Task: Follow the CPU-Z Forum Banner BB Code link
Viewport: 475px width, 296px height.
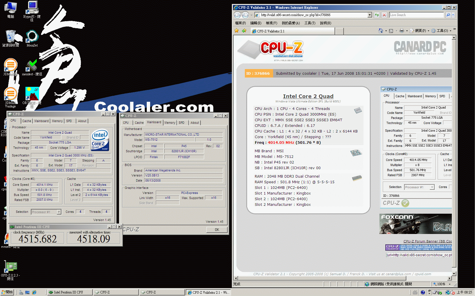Action: [427, 241]
